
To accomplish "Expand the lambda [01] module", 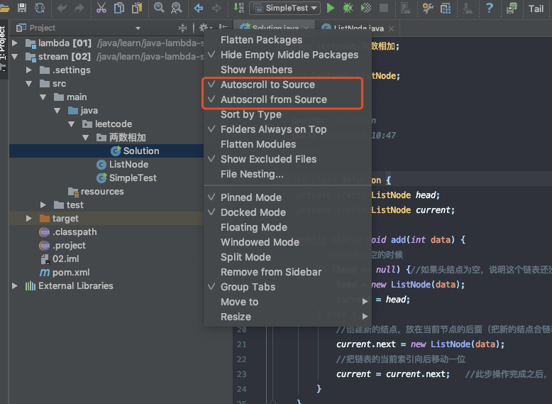I will pyautogui.click(x=15, y=43).
